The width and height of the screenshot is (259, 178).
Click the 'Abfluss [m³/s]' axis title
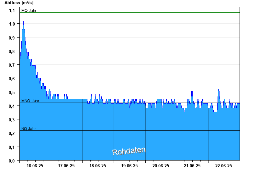tap(19, 3)
